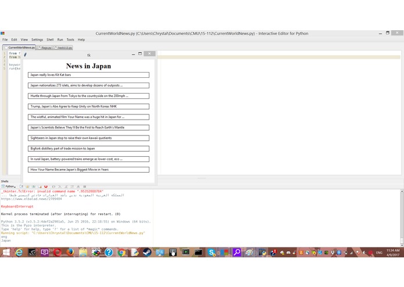Image resolution: width=404 pixels, height=287 pixels.
Task: Open 'Japan really loves Kit Kat bars' headline
Action: click(88, 75)
